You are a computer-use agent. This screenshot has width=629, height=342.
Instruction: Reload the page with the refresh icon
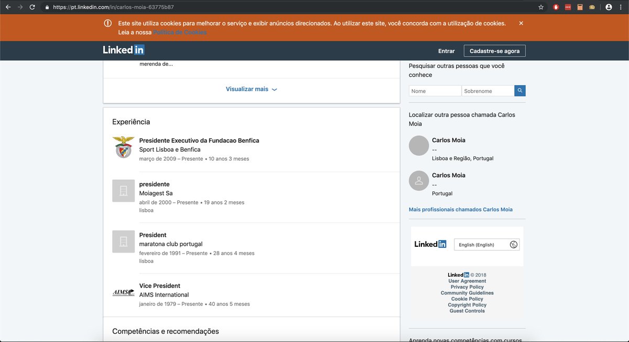click(32, 7)
